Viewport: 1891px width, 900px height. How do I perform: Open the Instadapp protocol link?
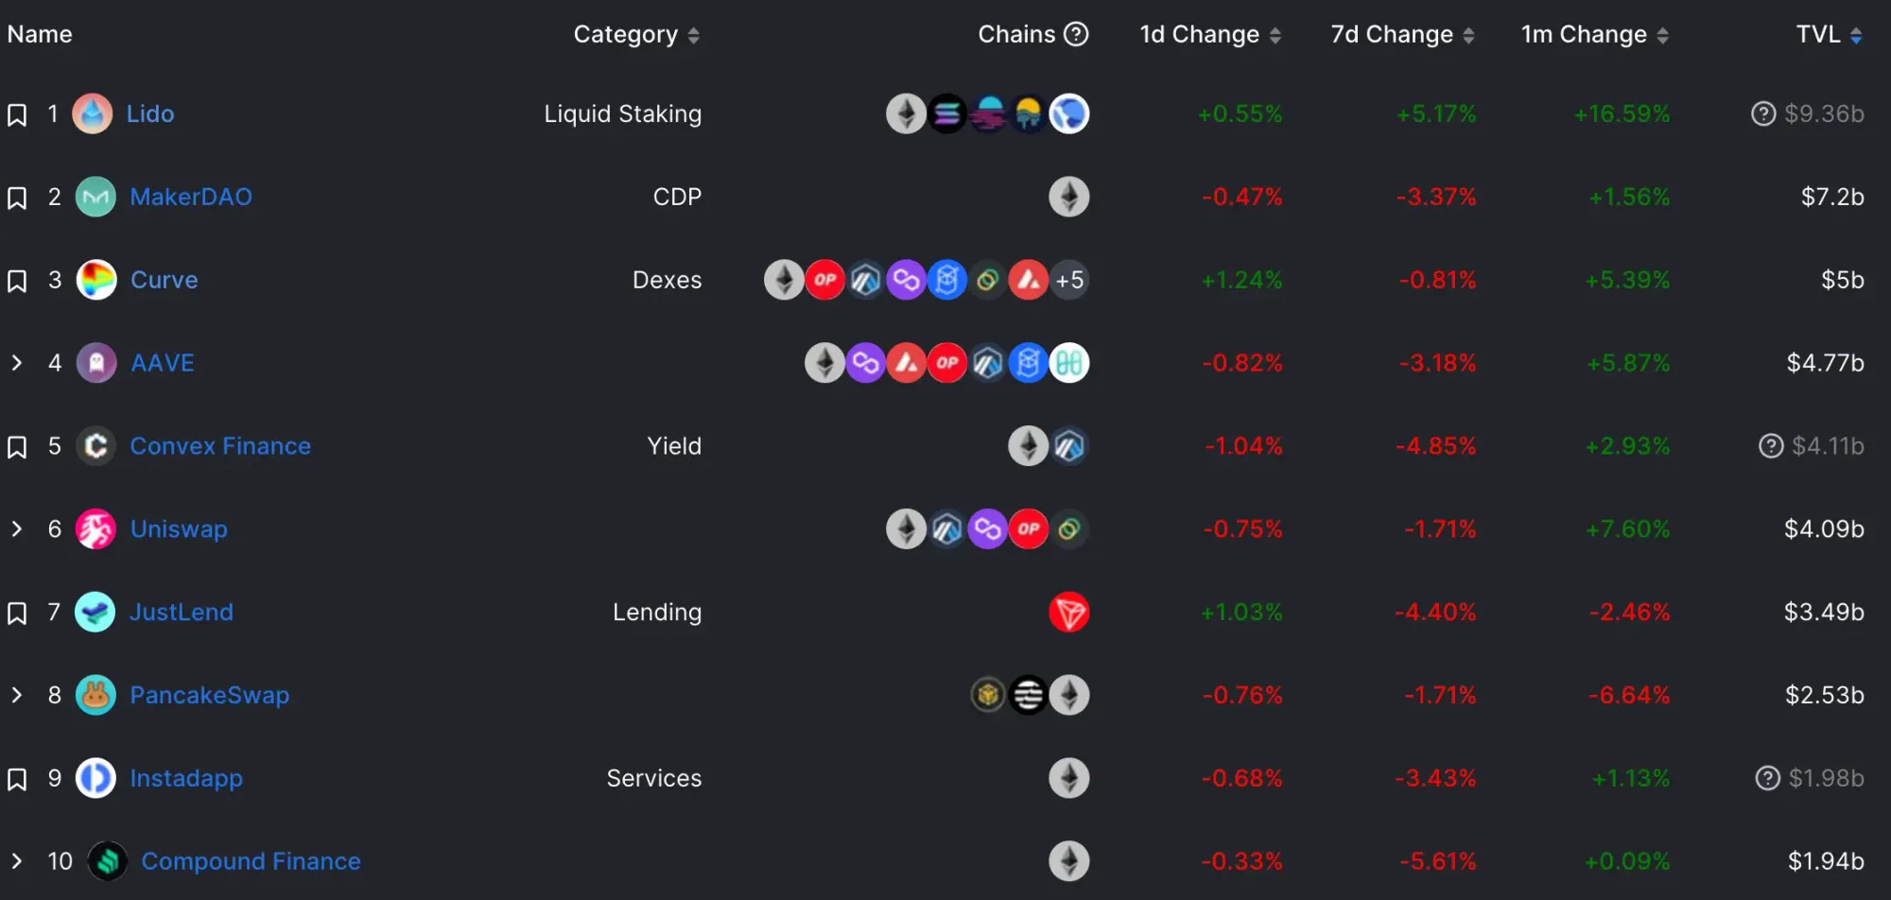tap(186, 779)
